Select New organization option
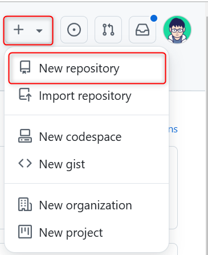The height and width of the screenshot is (255, 208). [87, 205]
